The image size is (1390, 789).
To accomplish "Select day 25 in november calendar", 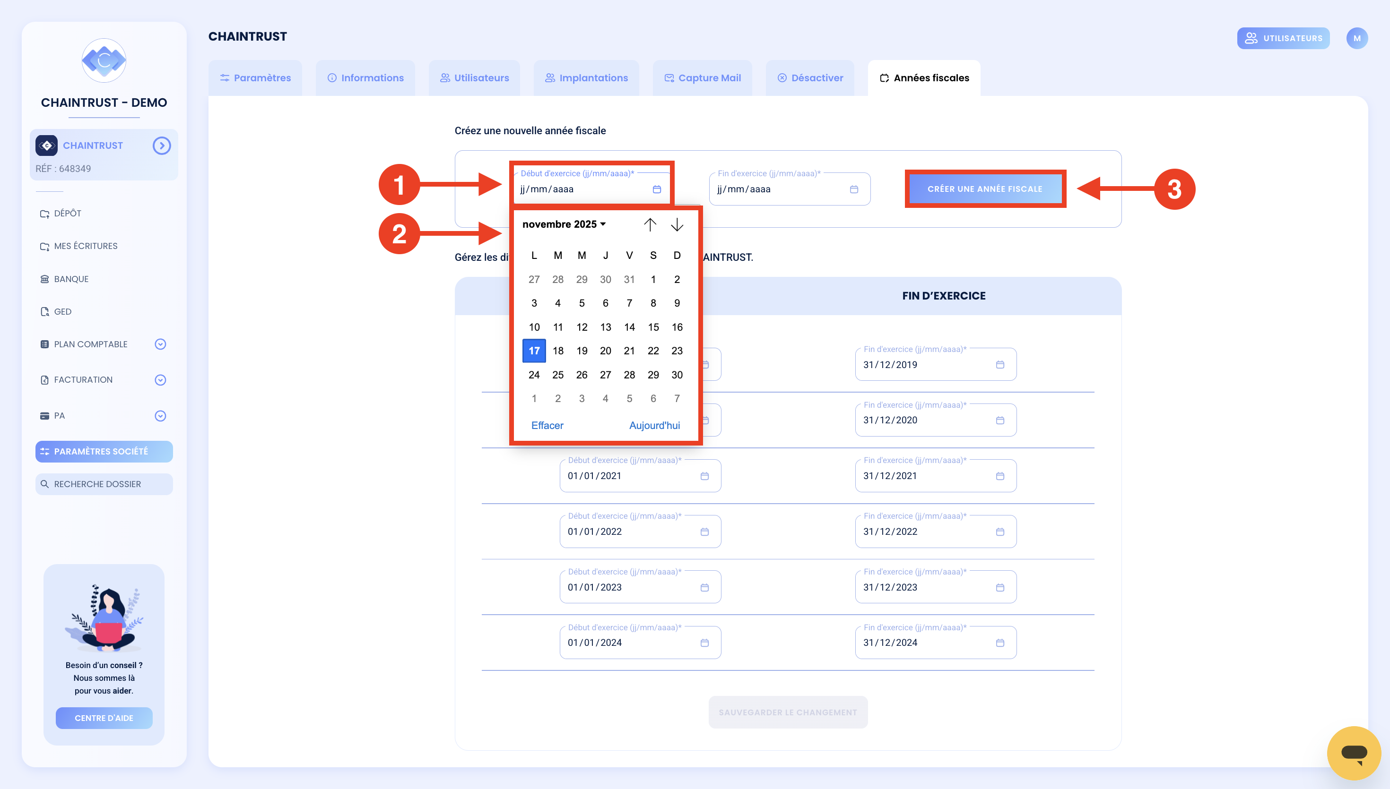I will [x=557, y=375].
